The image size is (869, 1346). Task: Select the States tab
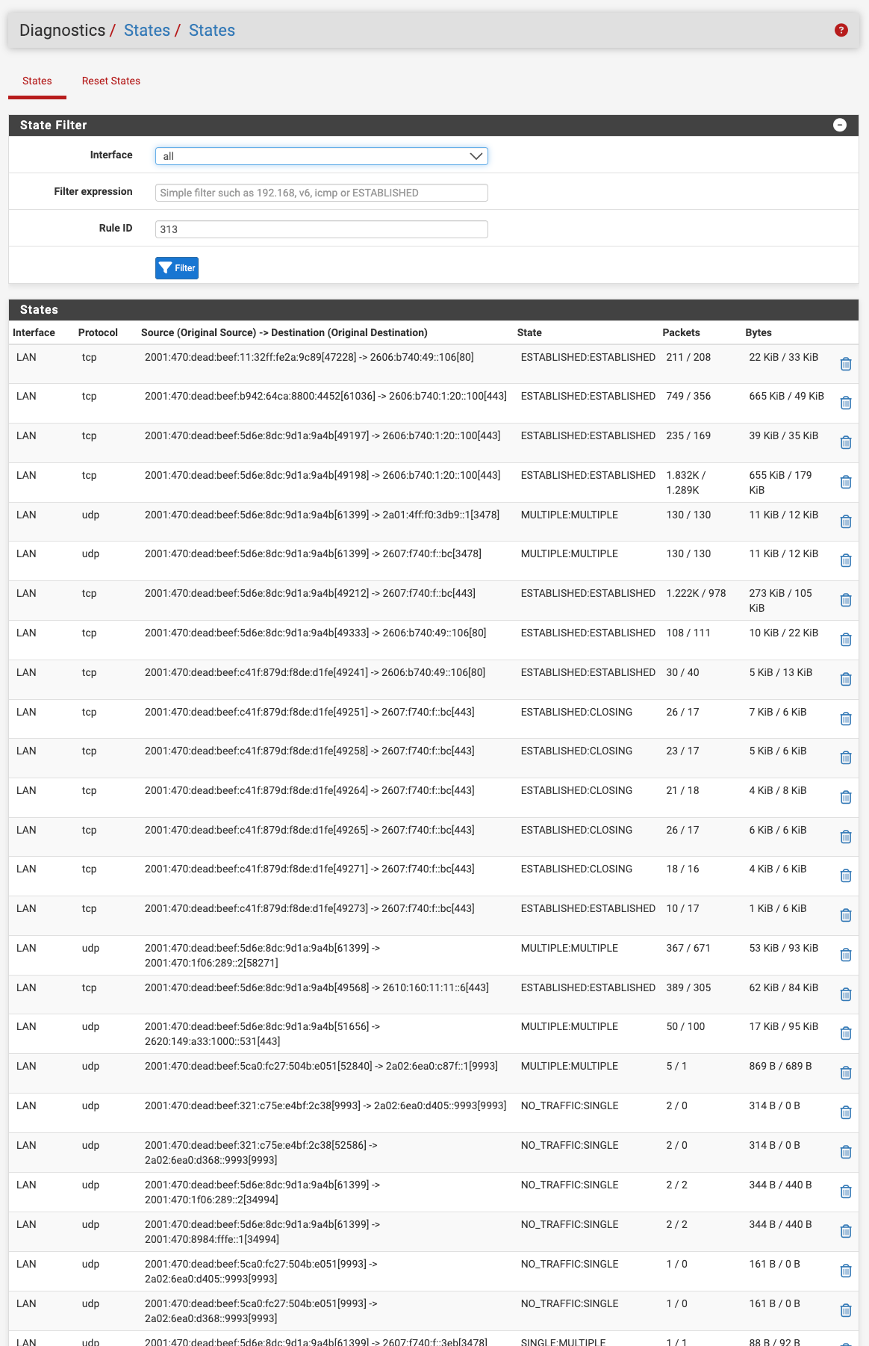[37, 81]
